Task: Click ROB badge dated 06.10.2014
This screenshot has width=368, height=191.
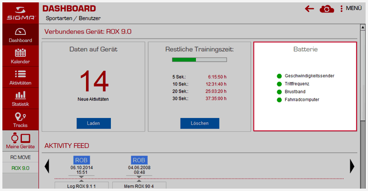Action: [81, 160]
